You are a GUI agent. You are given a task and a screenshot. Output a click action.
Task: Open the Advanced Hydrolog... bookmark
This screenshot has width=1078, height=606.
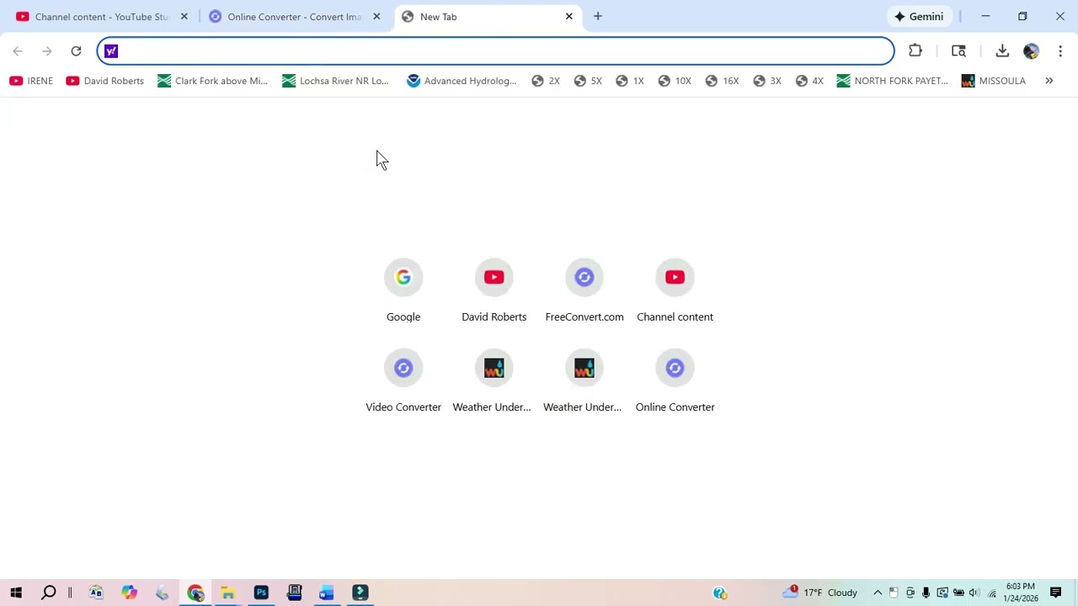pyautogui.click(x=462, y=81)
